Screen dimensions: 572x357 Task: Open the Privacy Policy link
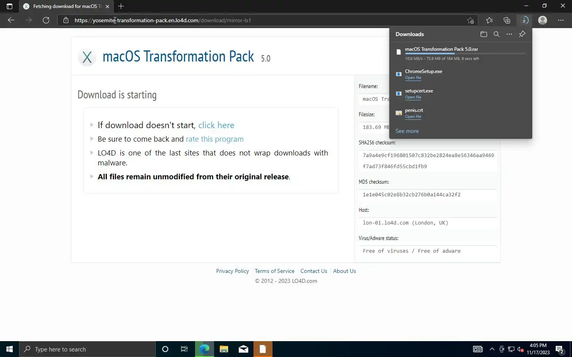pyautogui.click(x=232, y=271)
